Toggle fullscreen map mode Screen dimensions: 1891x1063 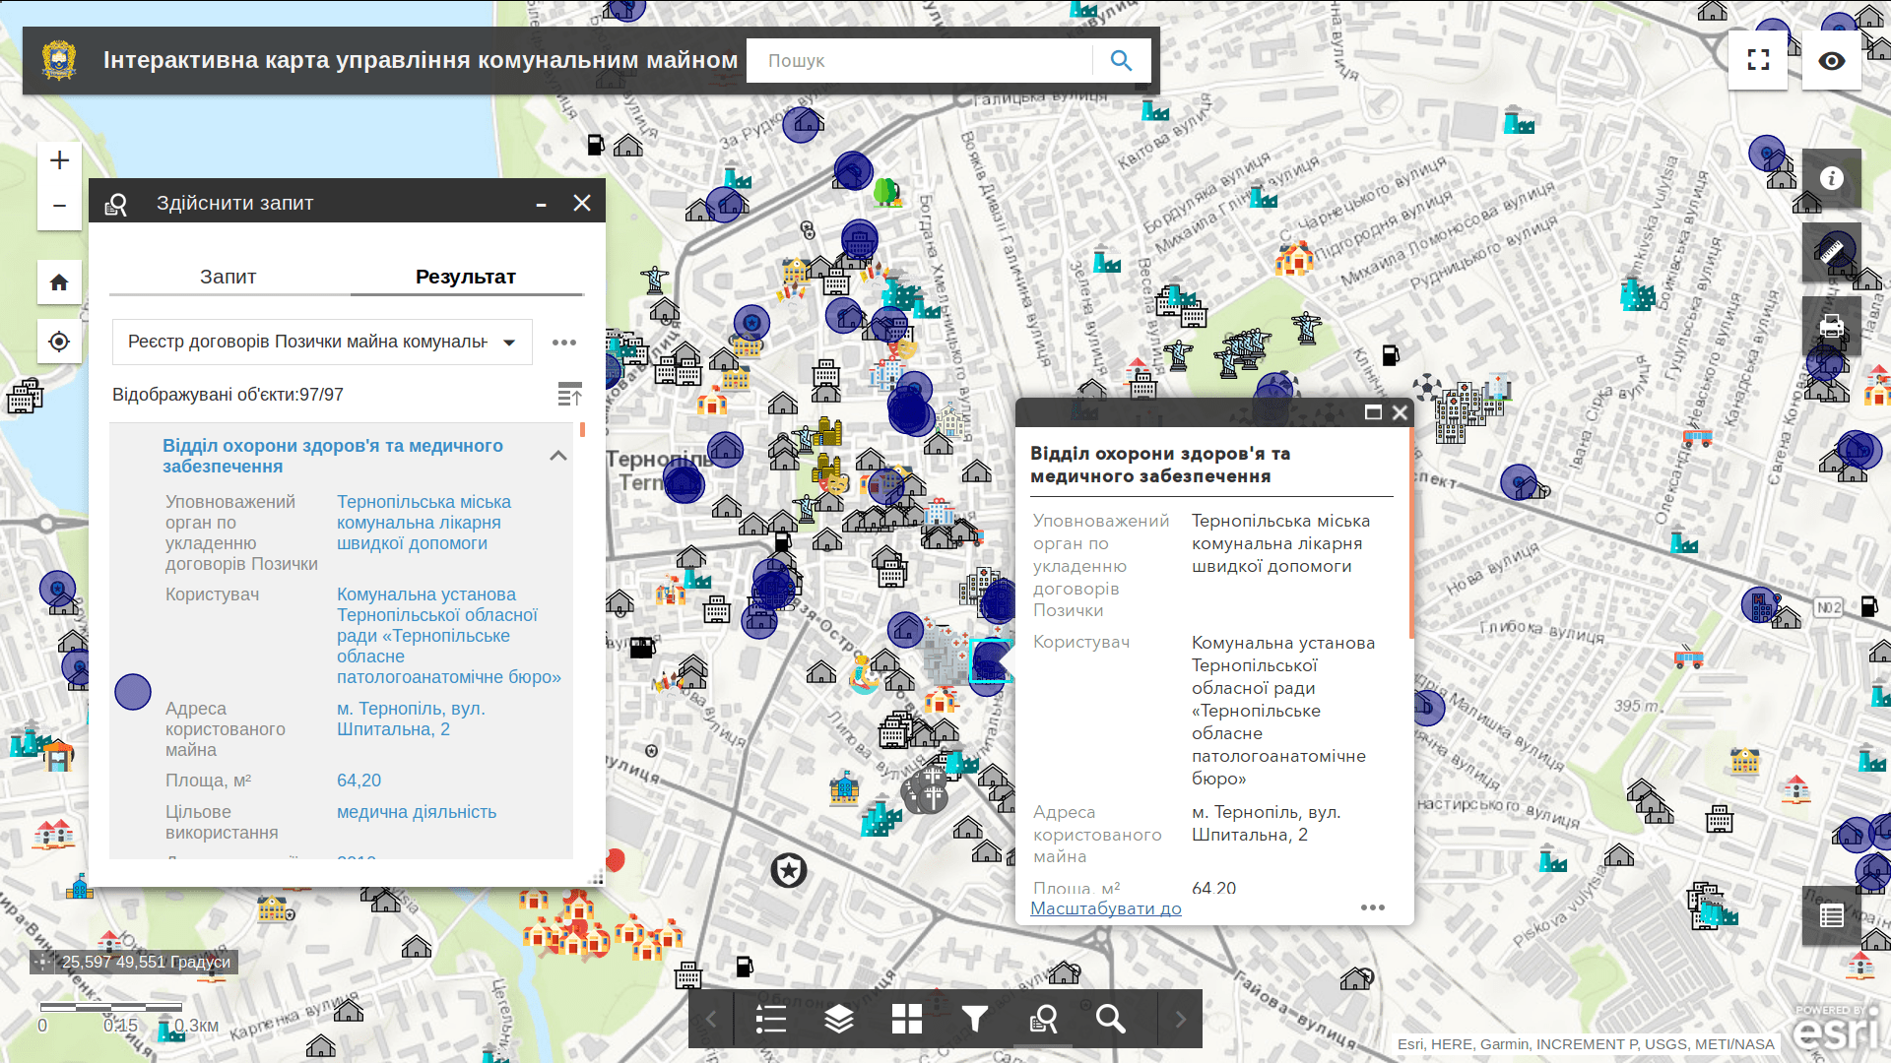click(x=1757, y=60)
